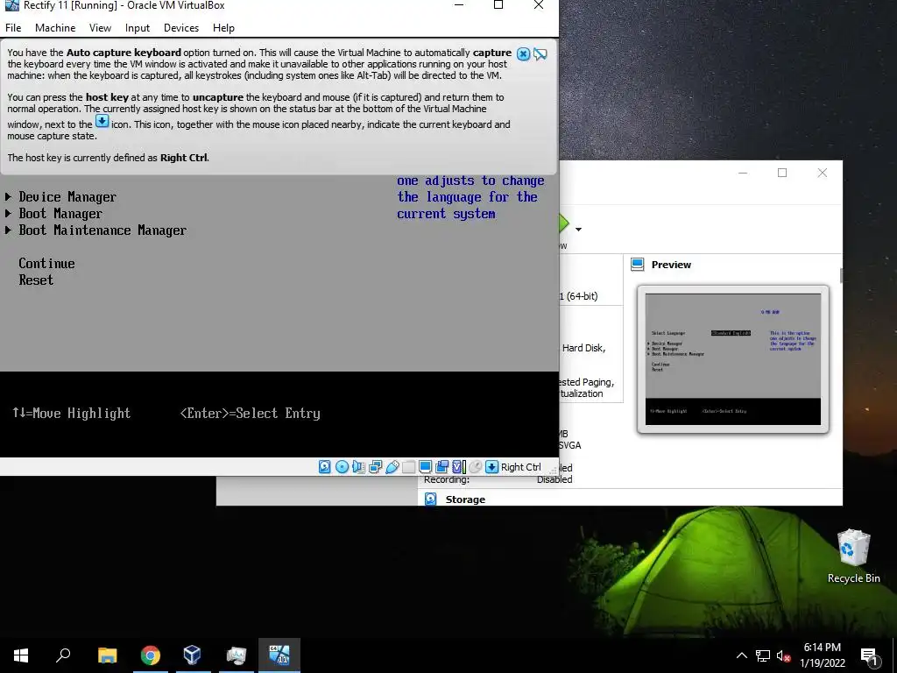Select the Device Manager entry
This screenshot has width=897, height=673.
tap(67, 197)
